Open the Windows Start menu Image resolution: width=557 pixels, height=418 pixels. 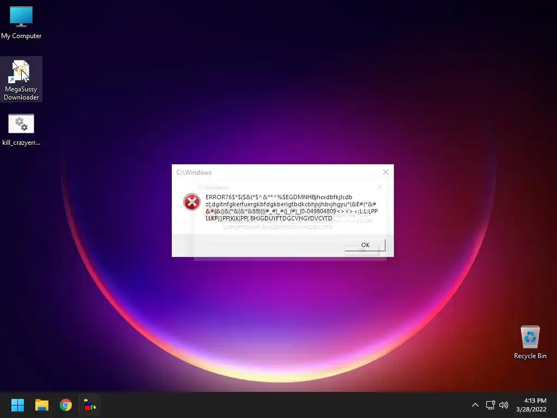17,405
